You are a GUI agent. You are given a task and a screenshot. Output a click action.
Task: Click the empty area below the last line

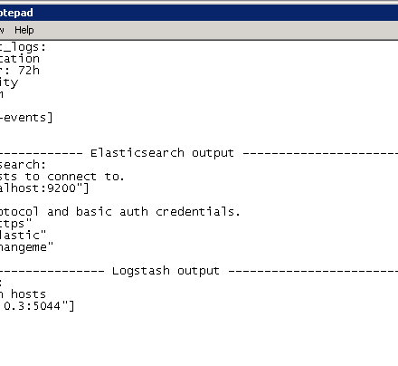pyautogui.click(x=199, y=340)
